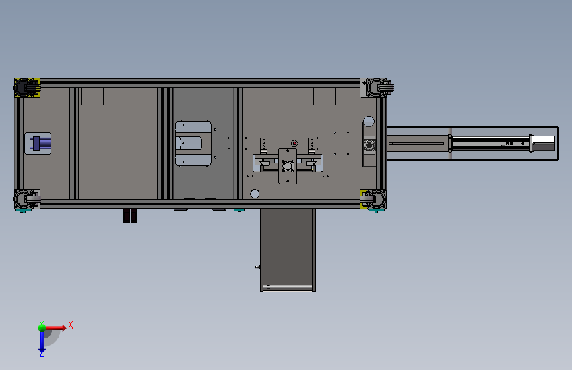This screenshot has height=370, width=572.
Task: Select the blue cylinder part at left
Action: point(40,143)
